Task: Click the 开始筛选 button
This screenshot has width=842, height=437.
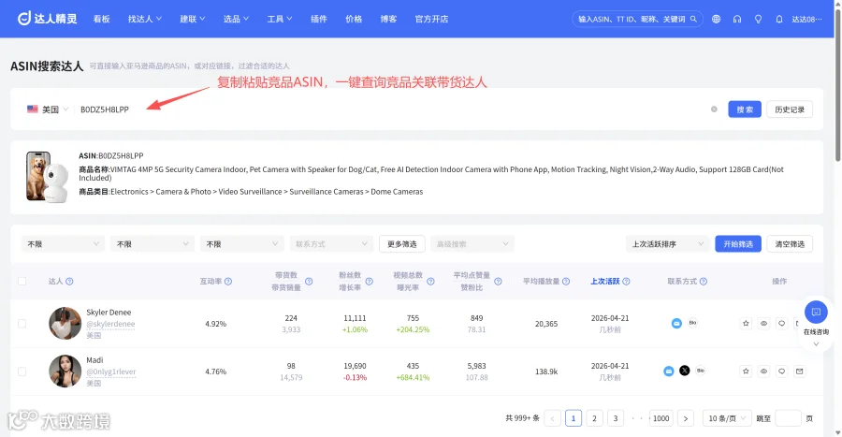Action: [x=738, y=243]
